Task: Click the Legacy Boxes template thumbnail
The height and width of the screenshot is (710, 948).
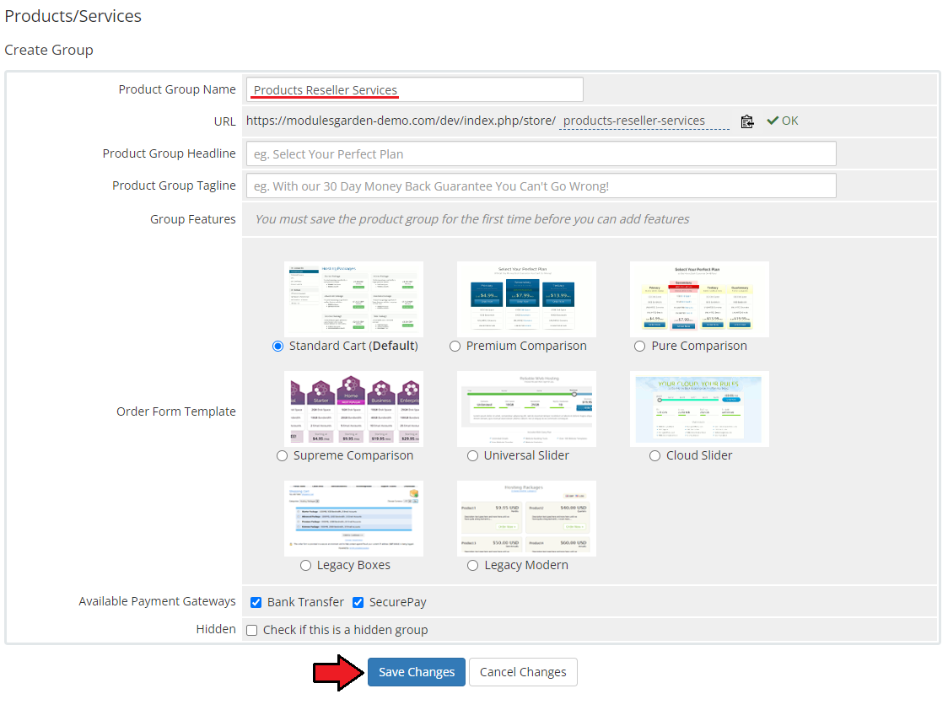Action: 353,518
